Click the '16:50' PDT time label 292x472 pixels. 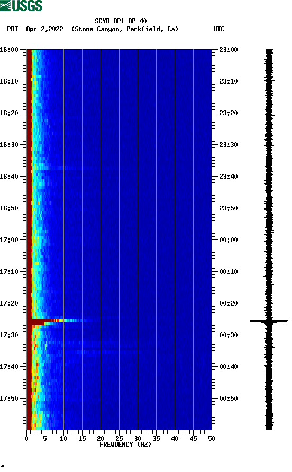[9, 208]
